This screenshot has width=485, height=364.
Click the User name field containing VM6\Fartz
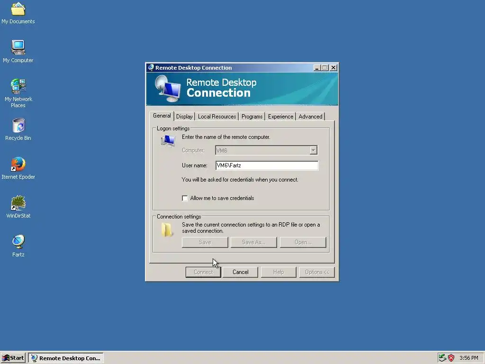coord(267,165)
